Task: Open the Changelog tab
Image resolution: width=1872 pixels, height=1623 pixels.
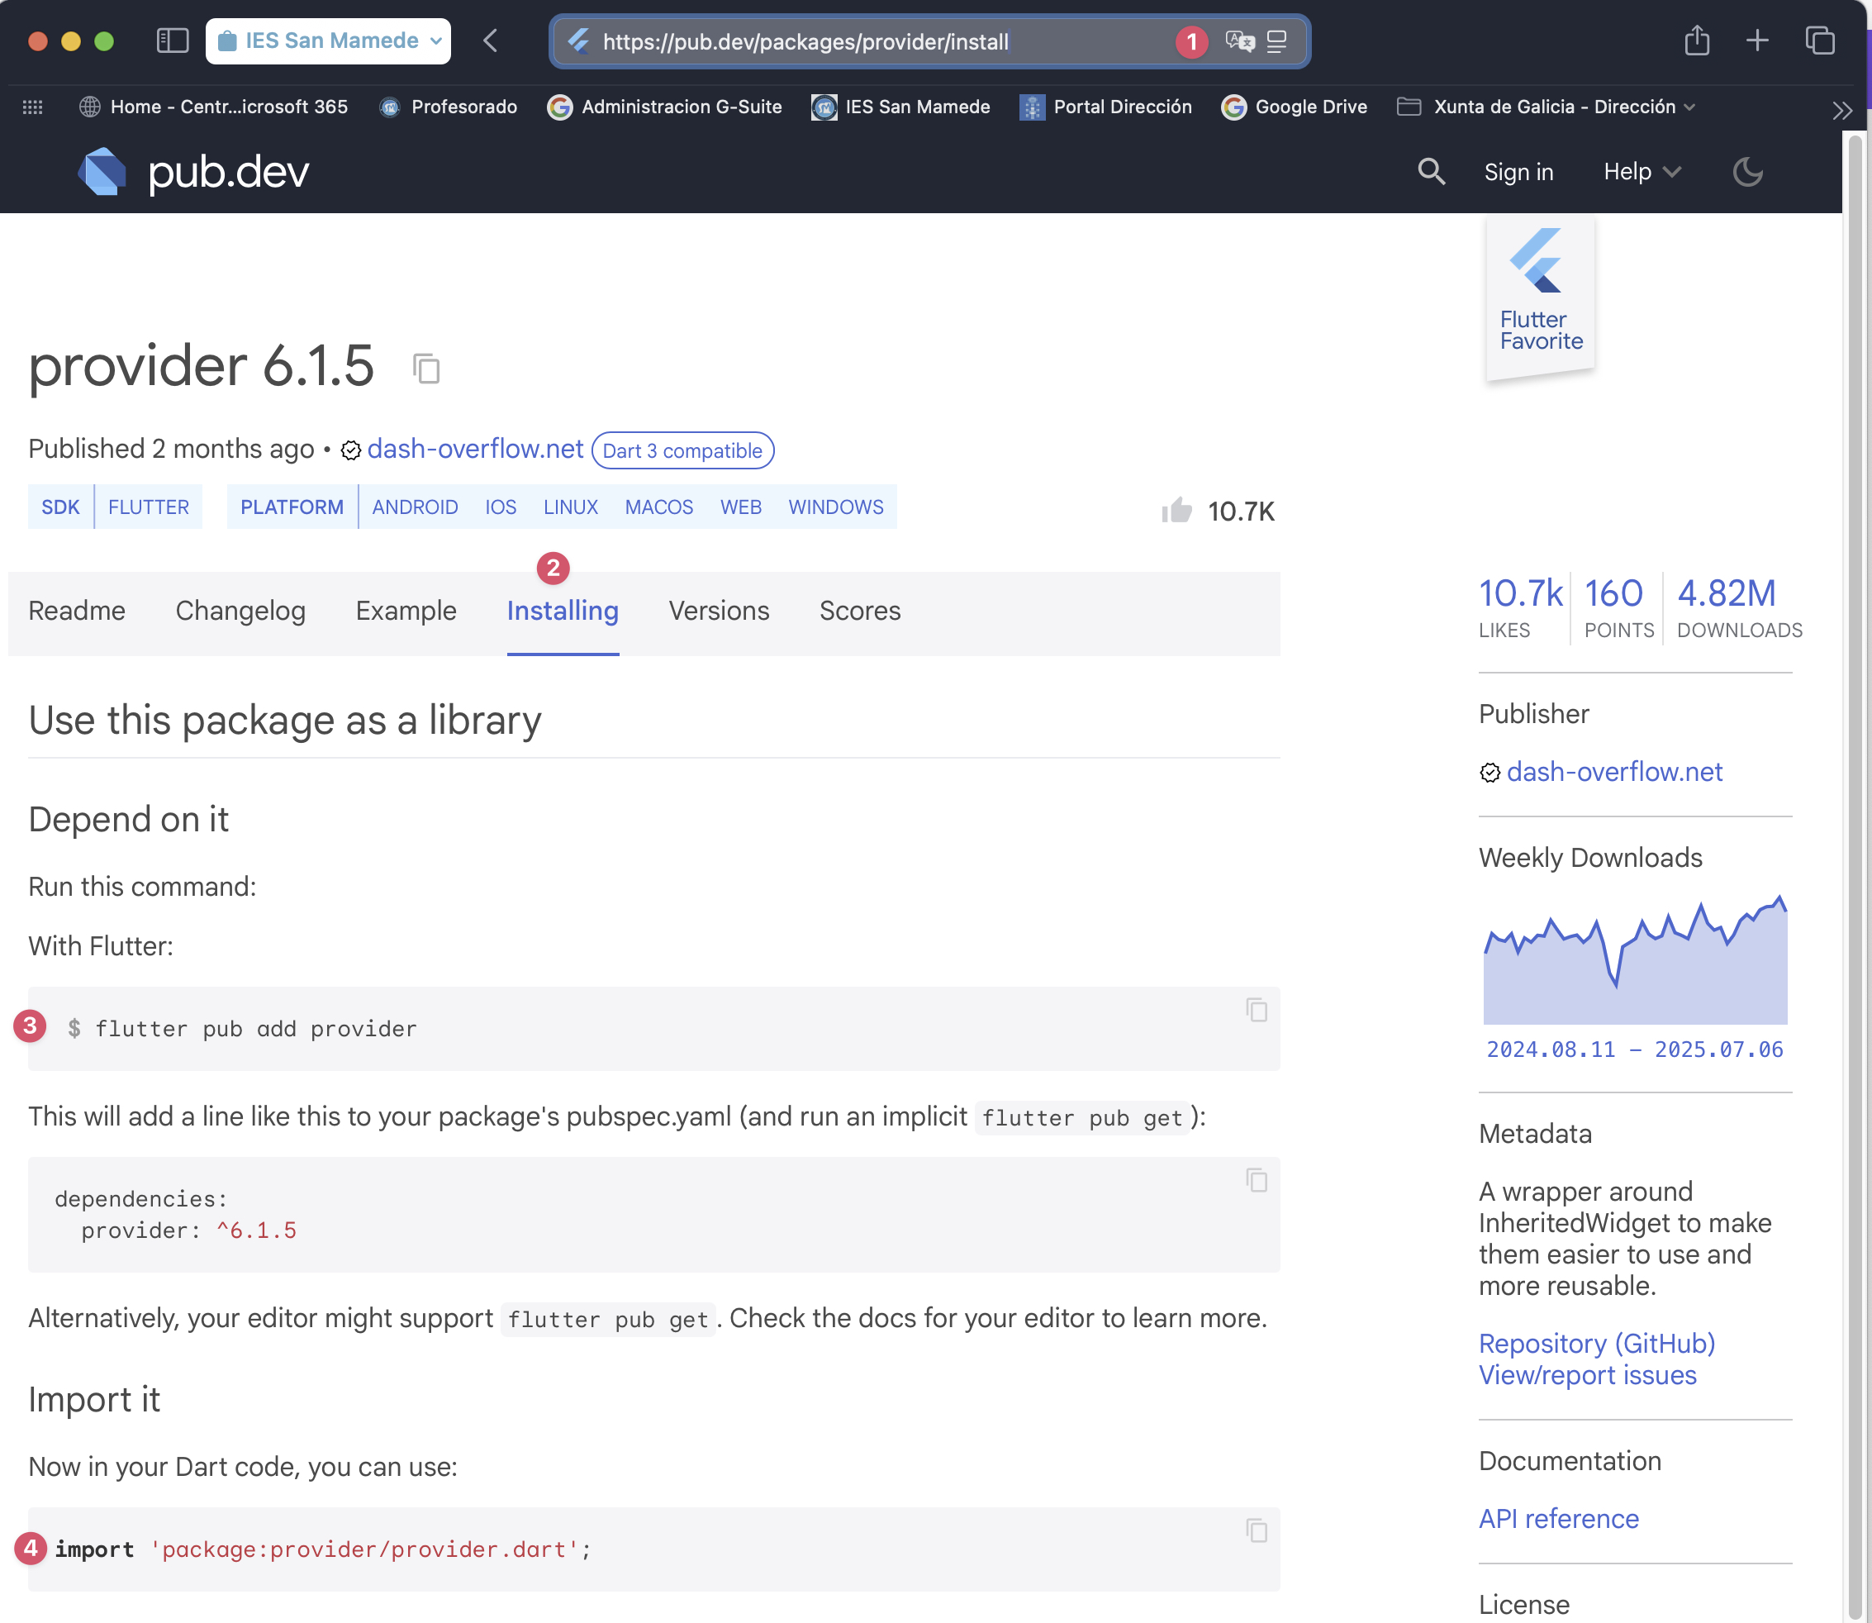Action: pos(240,611)
